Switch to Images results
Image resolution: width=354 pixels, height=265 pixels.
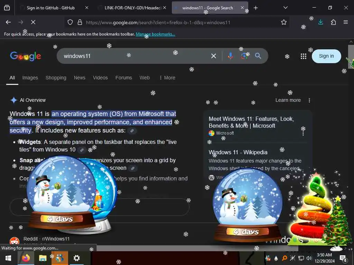[30, 78]
